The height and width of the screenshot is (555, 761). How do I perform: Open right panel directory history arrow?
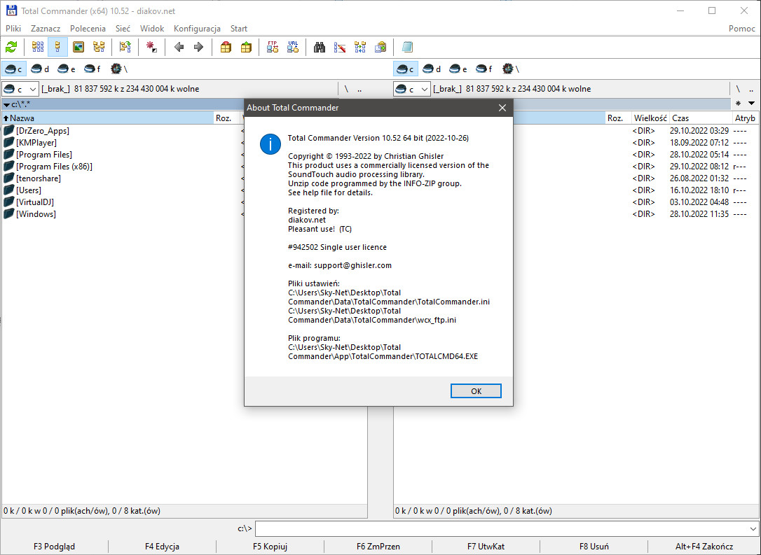pos(751,104)
